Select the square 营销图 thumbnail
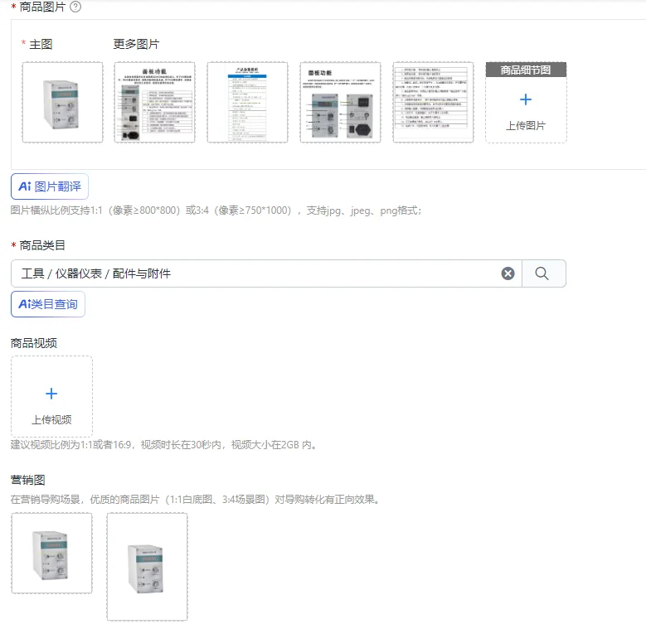Image resolution: width=646 pixels, height=624 pixels. [x=52, y=554]
